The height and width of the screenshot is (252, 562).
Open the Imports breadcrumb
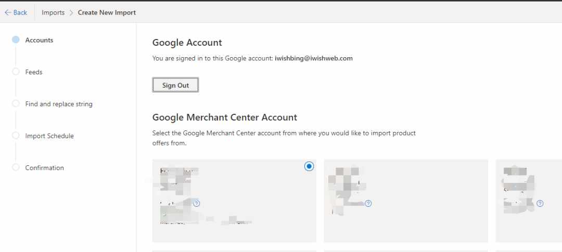pos(53,12)
